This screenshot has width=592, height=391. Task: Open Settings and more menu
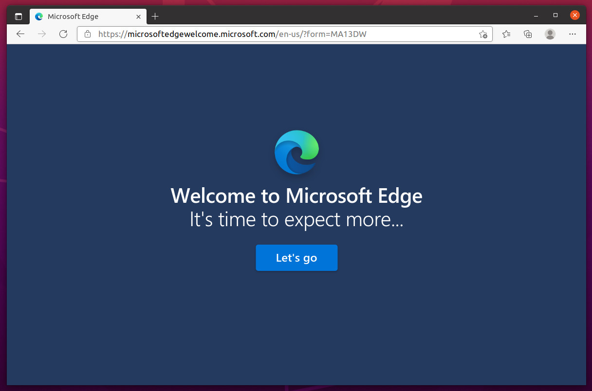[x=572, y=34]
